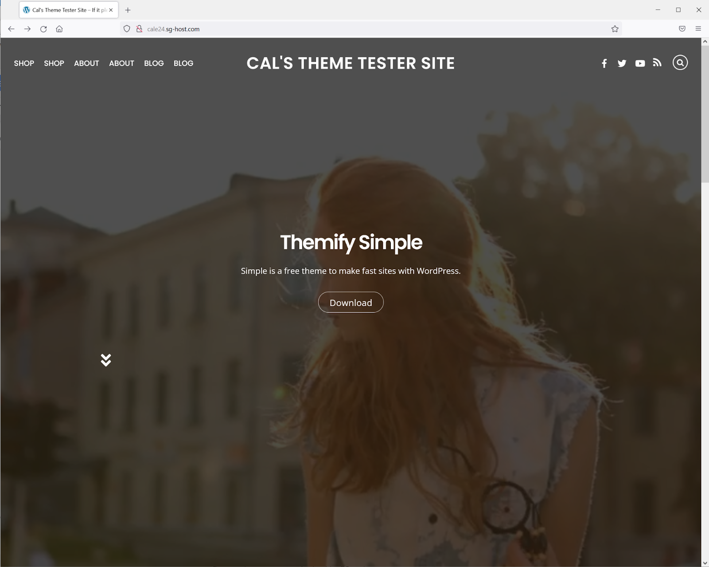Bookmark this page with the star icon
The image size is (709, 567).
pyautogui.click(x=615, y=29)
